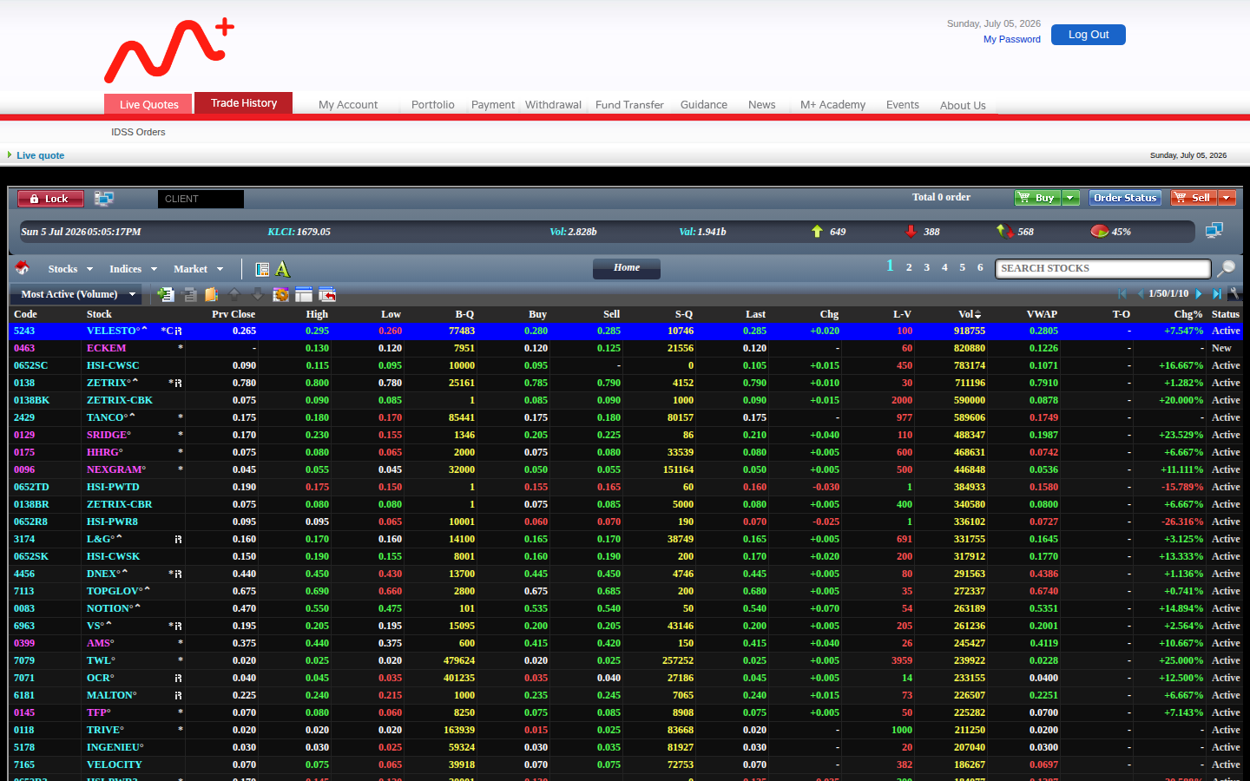Go to next page arrow

(x=1199, y=293)
